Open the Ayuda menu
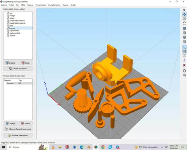This screenshot has width=187, height=150. pos(73,5)
